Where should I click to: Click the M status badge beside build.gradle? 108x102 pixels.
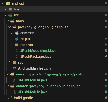[106, 98]
